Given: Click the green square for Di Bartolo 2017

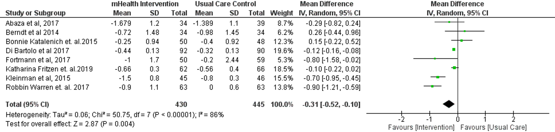Looking at the screenshot, I should 454,50.
